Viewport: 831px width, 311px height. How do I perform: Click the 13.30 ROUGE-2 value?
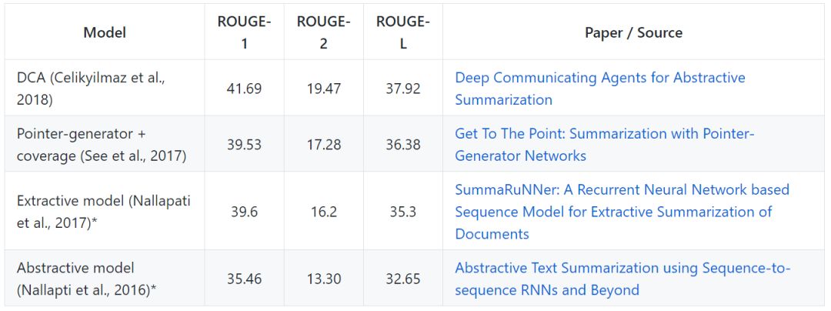tap(324, 279)
